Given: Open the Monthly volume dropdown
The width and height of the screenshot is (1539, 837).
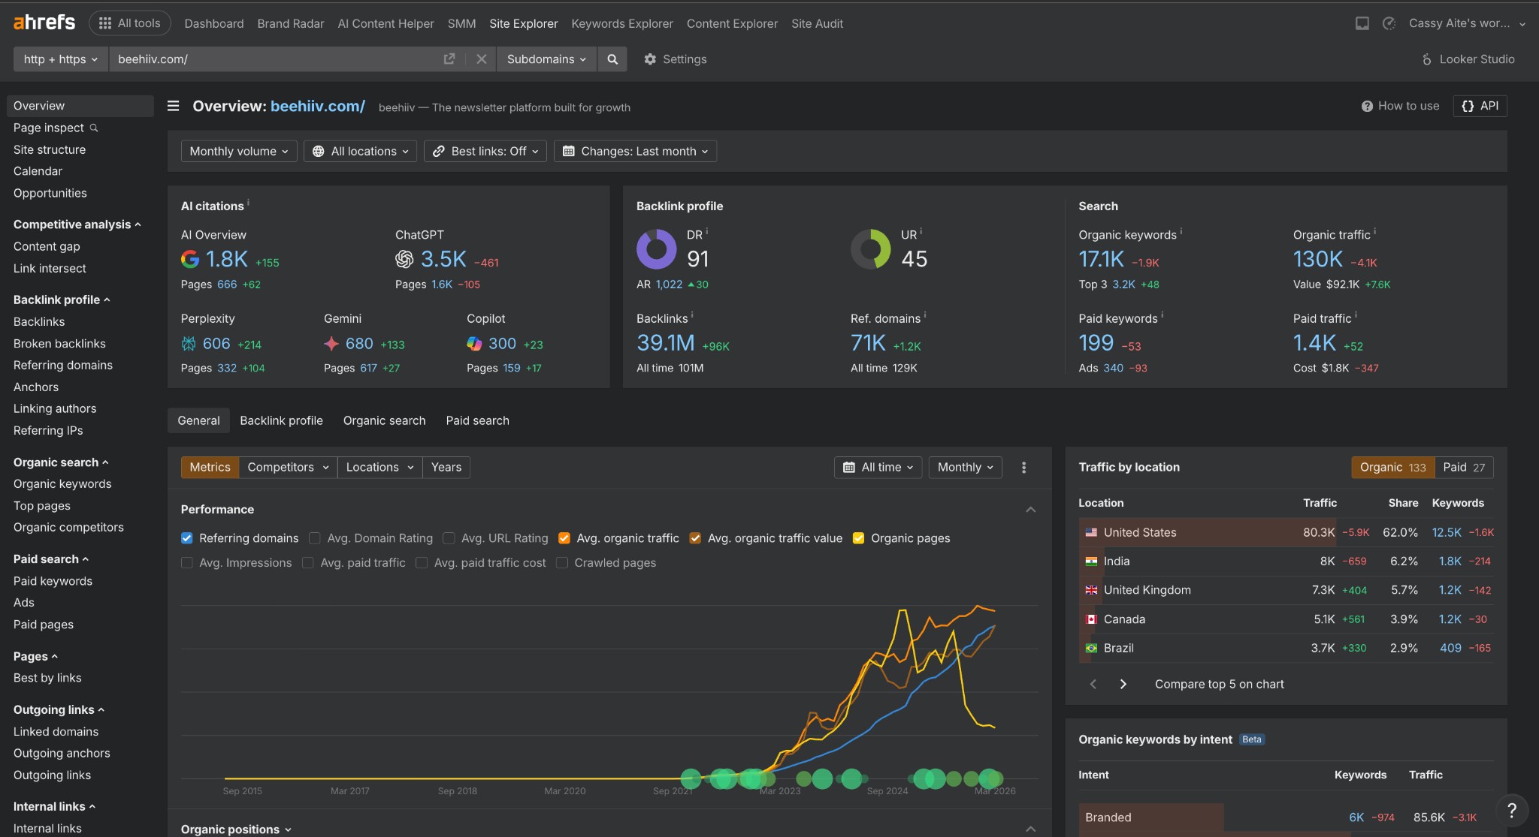Looking at the screenshot, I should tap(238, 151).
